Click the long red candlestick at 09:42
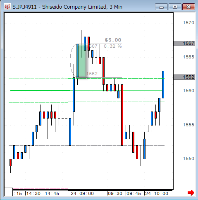 point(122,115)
